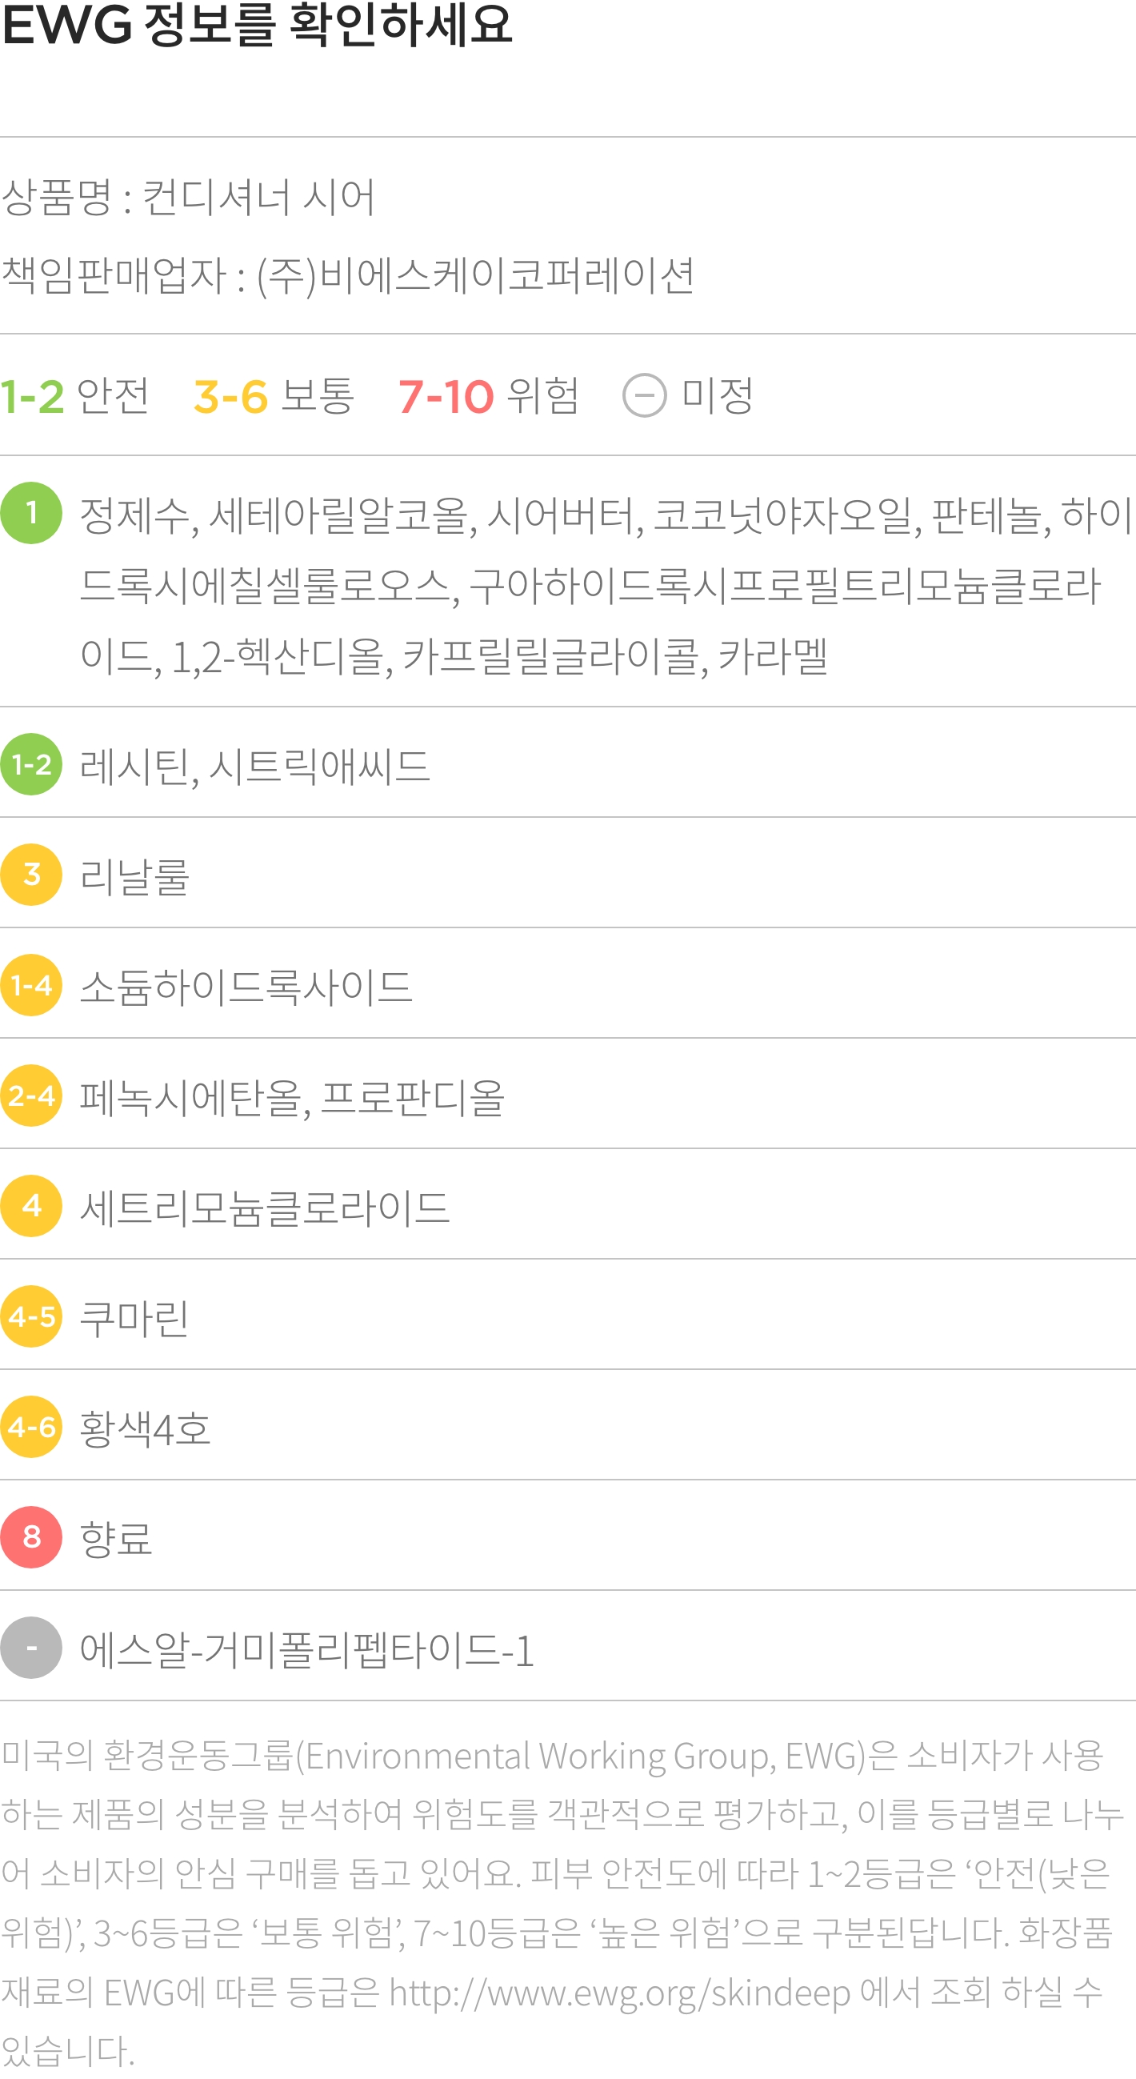This screenshot has height=2079, width=1136.
Task: Click the 황색4호 ingredient text
Action: [x=146, y=1428]
